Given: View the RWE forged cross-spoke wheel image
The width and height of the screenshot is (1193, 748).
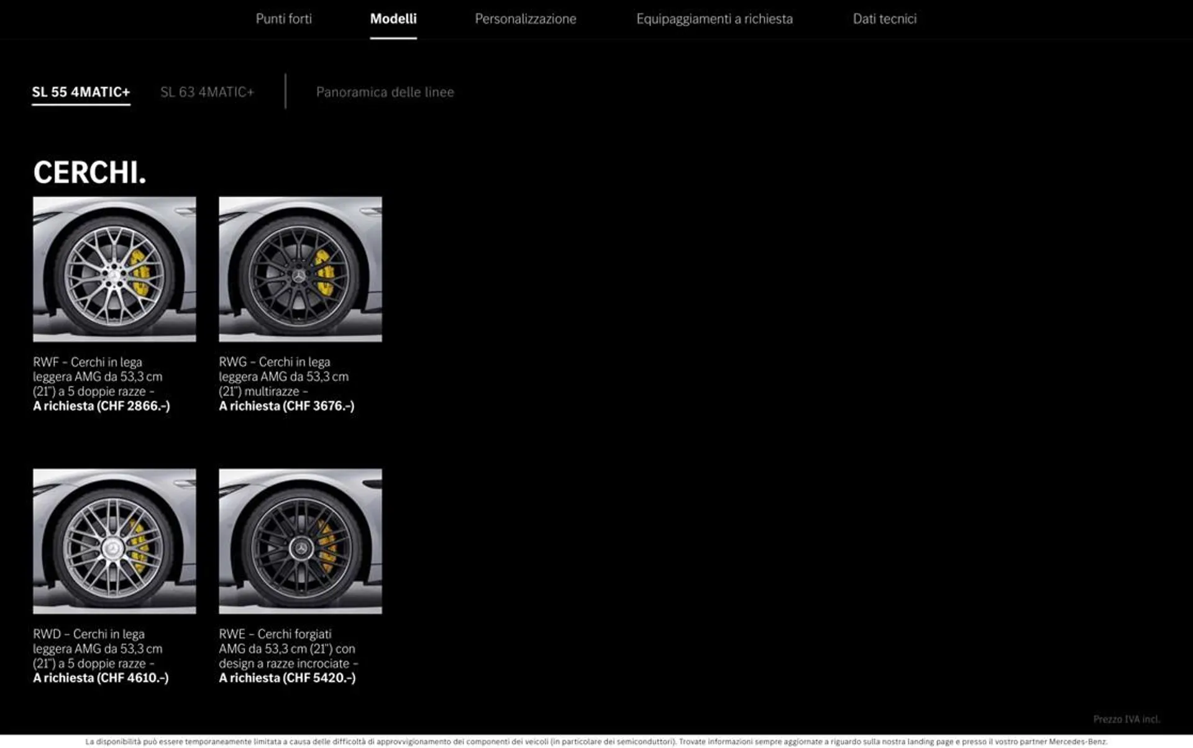Looking at the screenshot, I should coord(300,542).
